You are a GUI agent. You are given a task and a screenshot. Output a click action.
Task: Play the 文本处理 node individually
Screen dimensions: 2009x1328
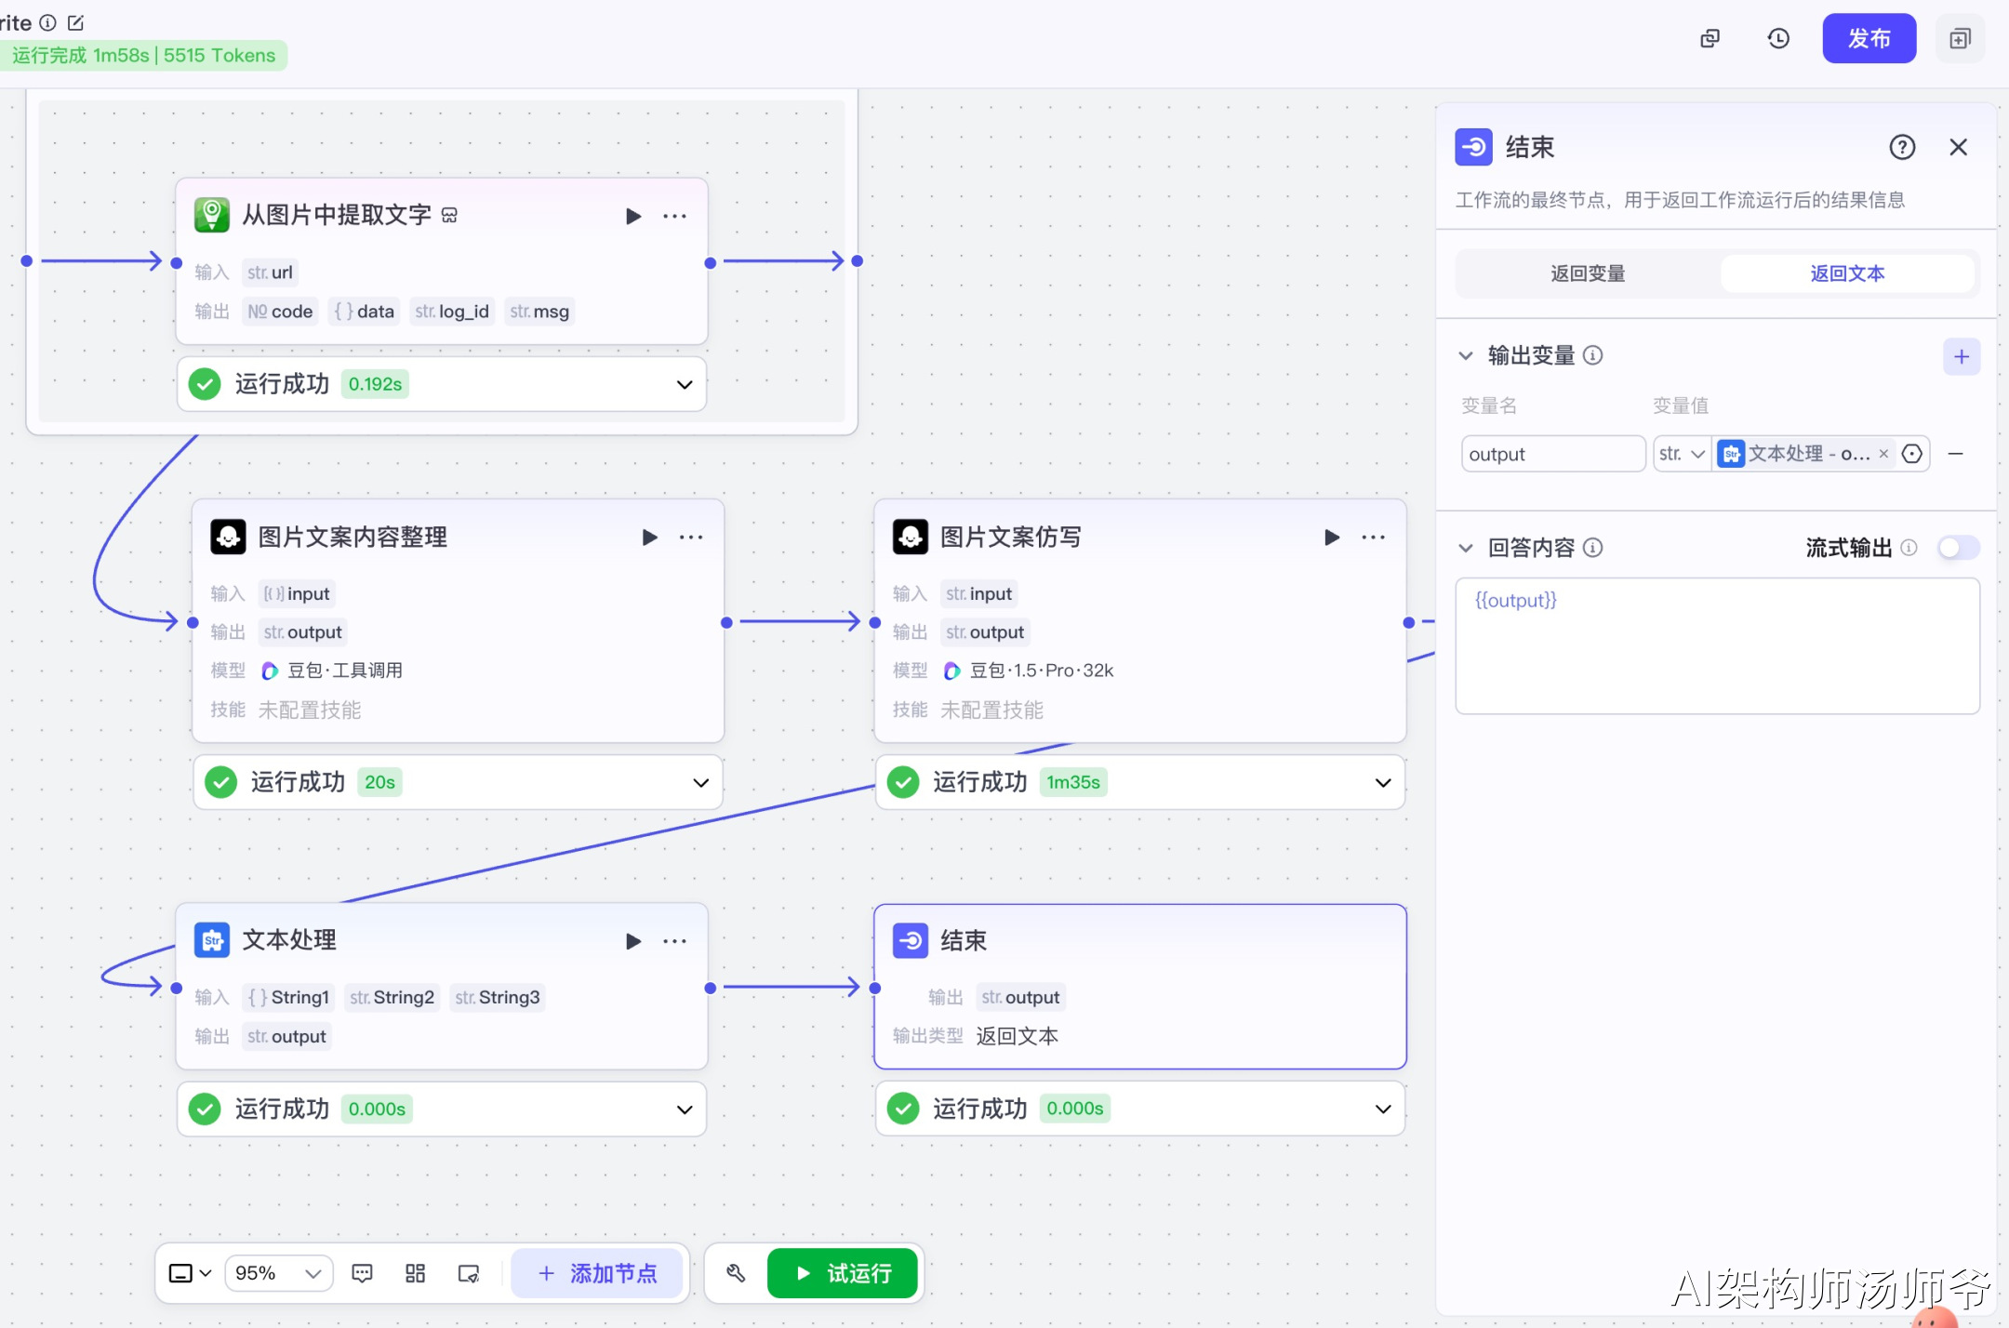pos(633,941)
